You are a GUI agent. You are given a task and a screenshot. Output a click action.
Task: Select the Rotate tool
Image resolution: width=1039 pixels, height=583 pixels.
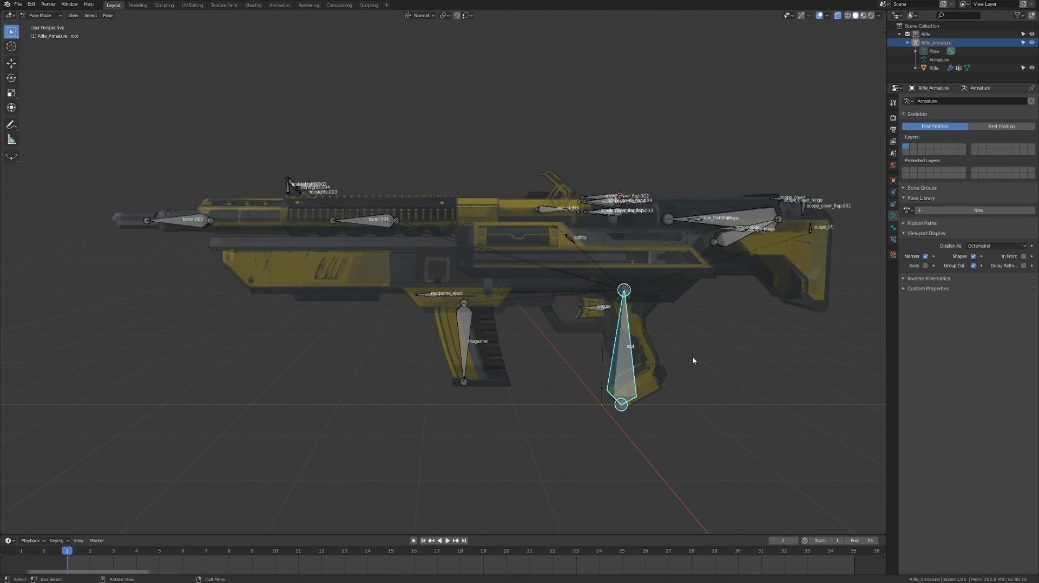point(11,78)
